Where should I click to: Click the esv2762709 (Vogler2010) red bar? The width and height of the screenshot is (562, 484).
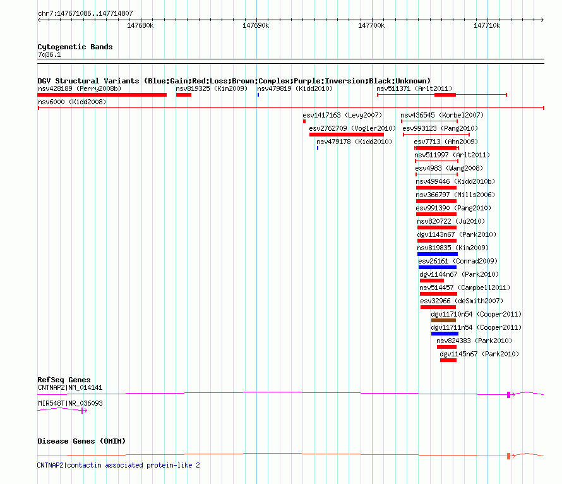(x=346, y=135)
